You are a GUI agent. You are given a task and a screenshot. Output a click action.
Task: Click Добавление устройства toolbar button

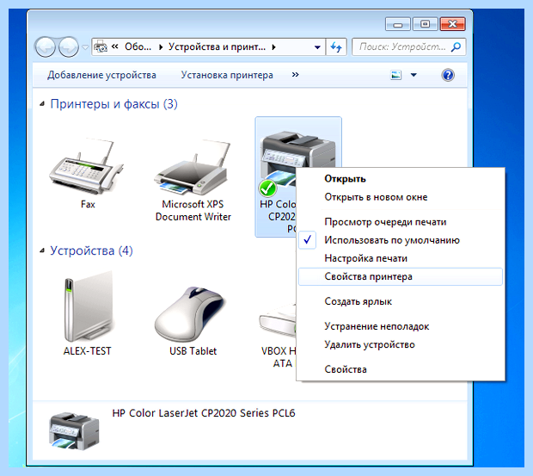coord(101,75)
